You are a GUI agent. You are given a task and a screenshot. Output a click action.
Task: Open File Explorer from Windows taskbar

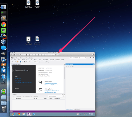[x=24, y=114]
